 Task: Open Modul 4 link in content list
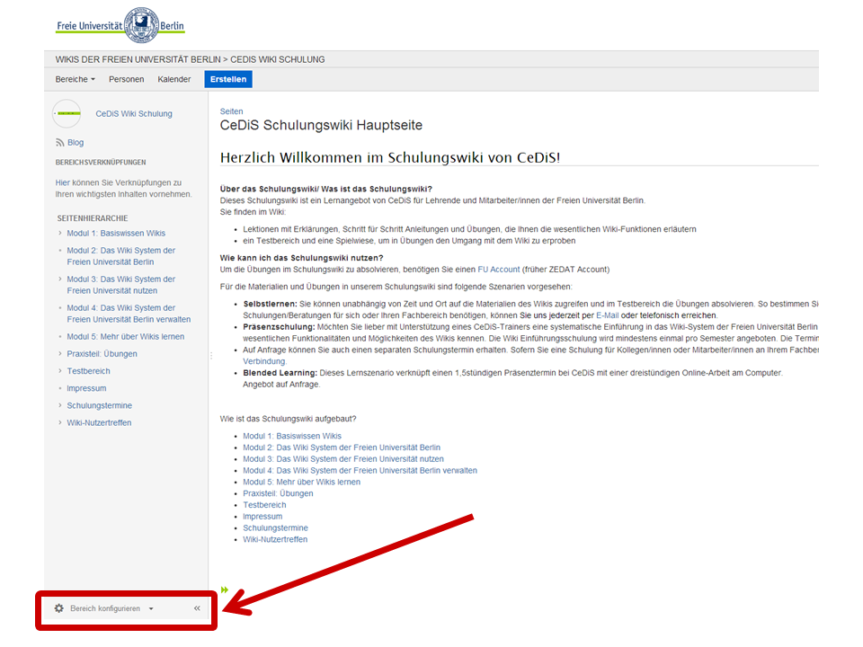360,470
